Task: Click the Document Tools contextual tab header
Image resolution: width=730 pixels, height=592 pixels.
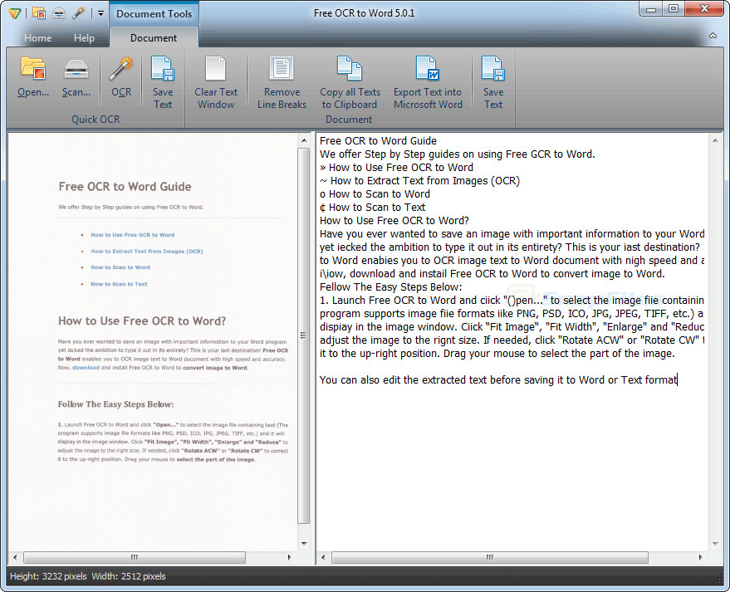Action: click(x=154, y=13)
